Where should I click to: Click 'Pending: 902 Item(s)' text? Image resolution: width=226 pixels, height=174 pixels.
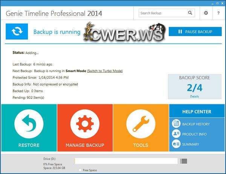28,98
